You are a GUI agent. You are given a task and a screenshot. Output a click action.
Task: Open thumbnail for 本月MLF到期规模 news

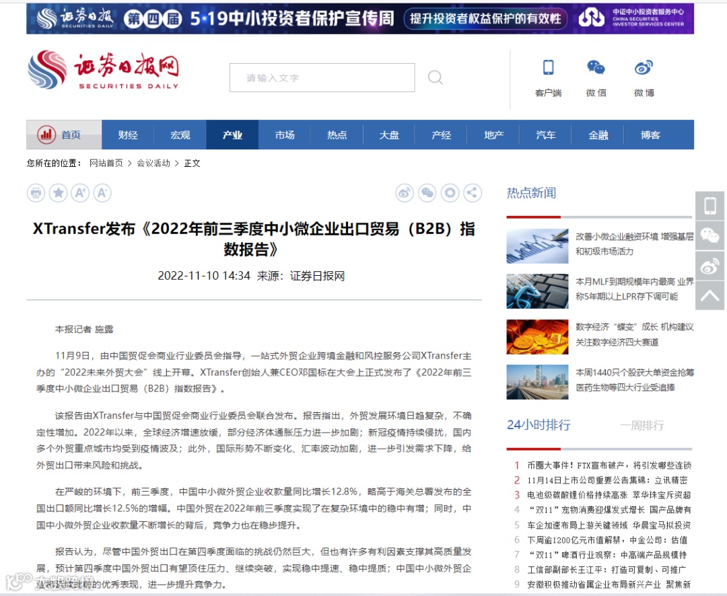pyautogui.click(x=537, y=291)
